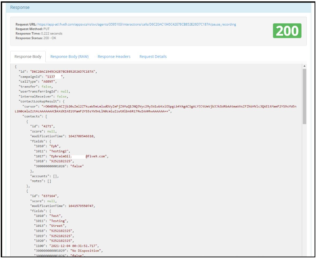Screen dimensions: 316x258
Task: Open the pause_recording Request URL link
Action: (137, 24)
